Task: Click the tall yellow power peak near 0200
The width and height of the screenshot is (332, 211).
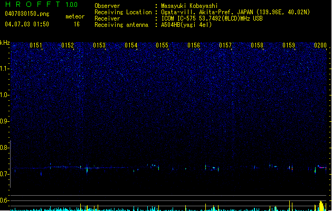Action: (x=321, y=206)
